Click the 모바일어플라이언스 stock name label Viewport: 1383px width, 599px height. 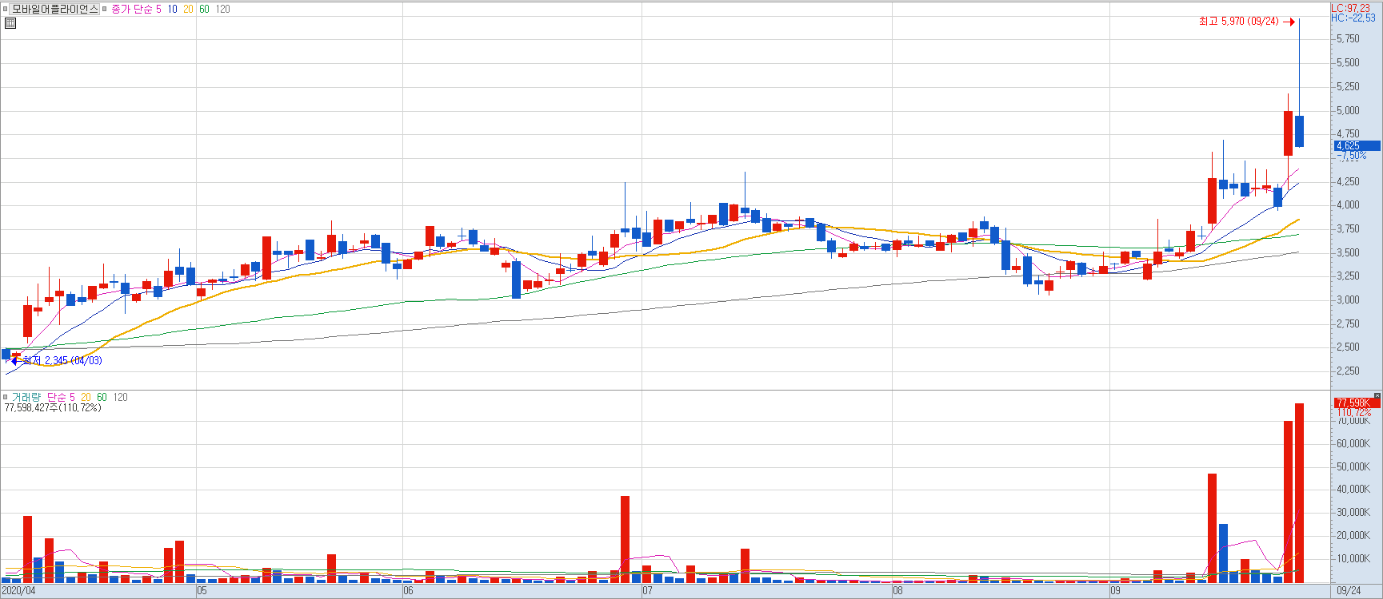[x=55, y=9]
